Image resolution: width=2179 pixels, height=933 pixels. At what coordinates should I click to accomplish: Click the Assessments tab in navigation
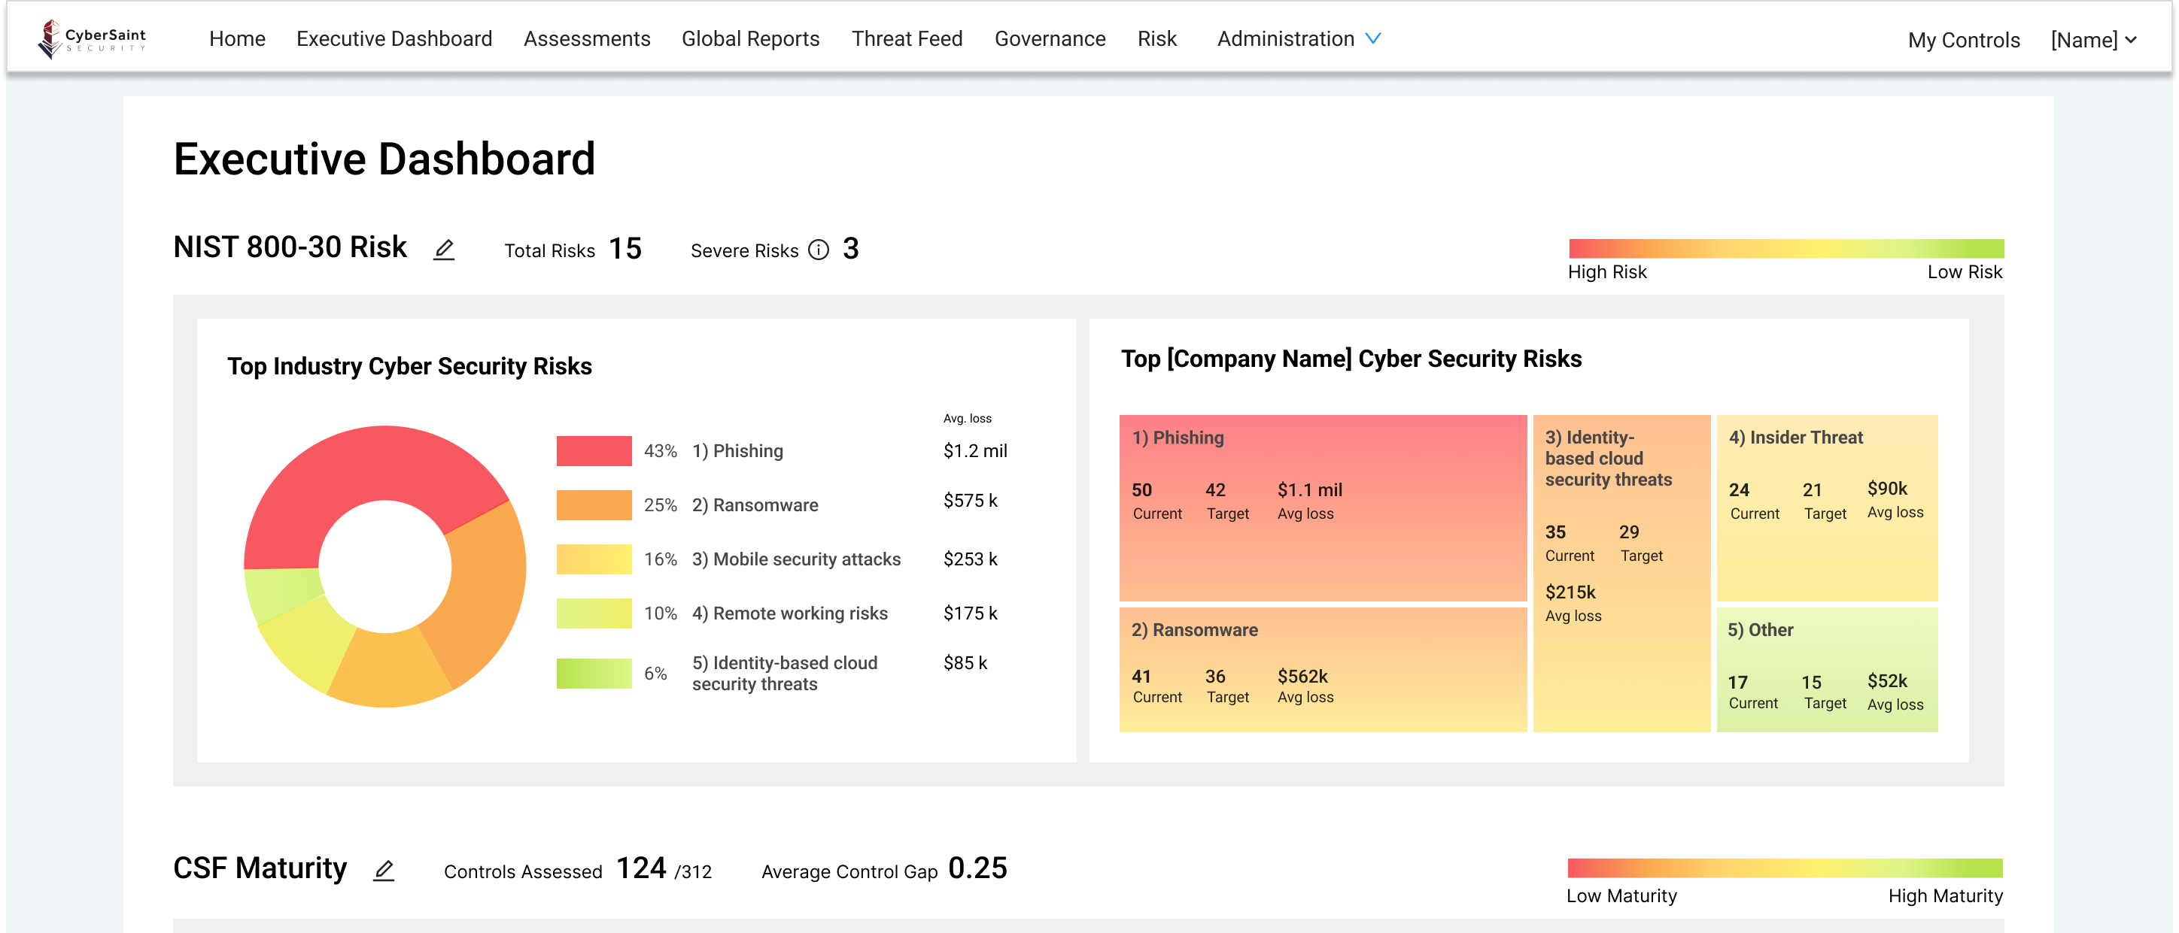click(x=586, y=38)
